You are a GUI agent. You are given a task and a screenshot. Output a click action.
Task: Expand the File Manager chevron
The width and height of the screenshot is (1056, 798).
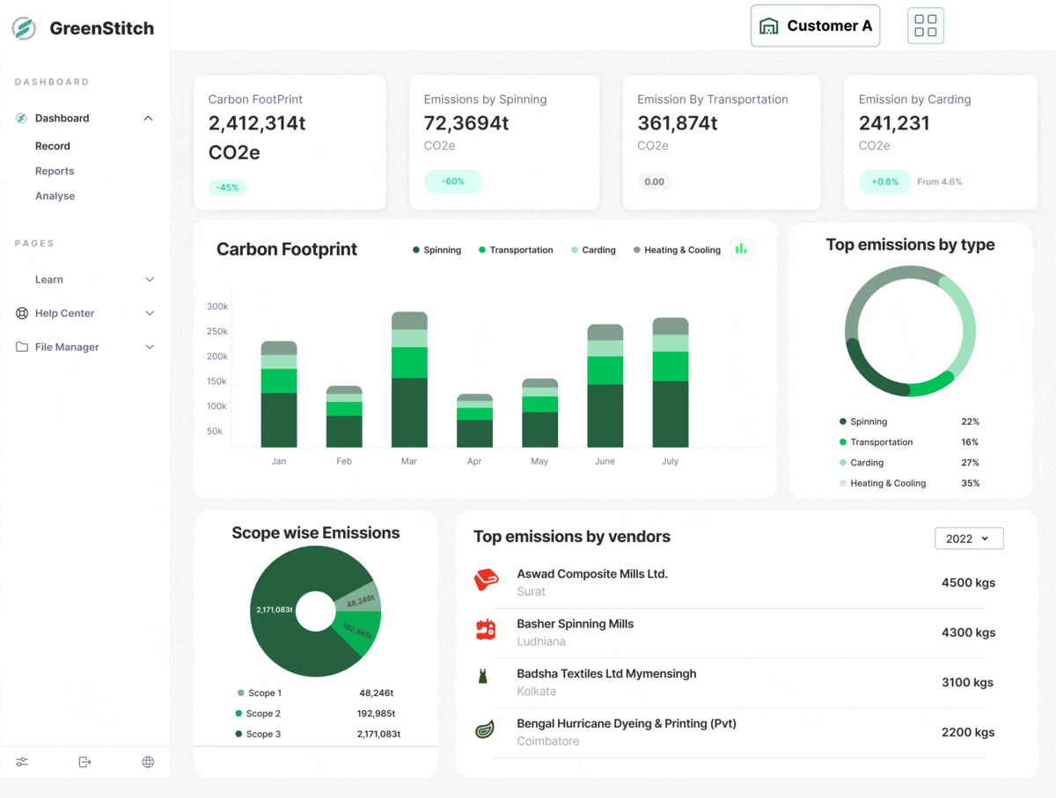coord(150,347)
